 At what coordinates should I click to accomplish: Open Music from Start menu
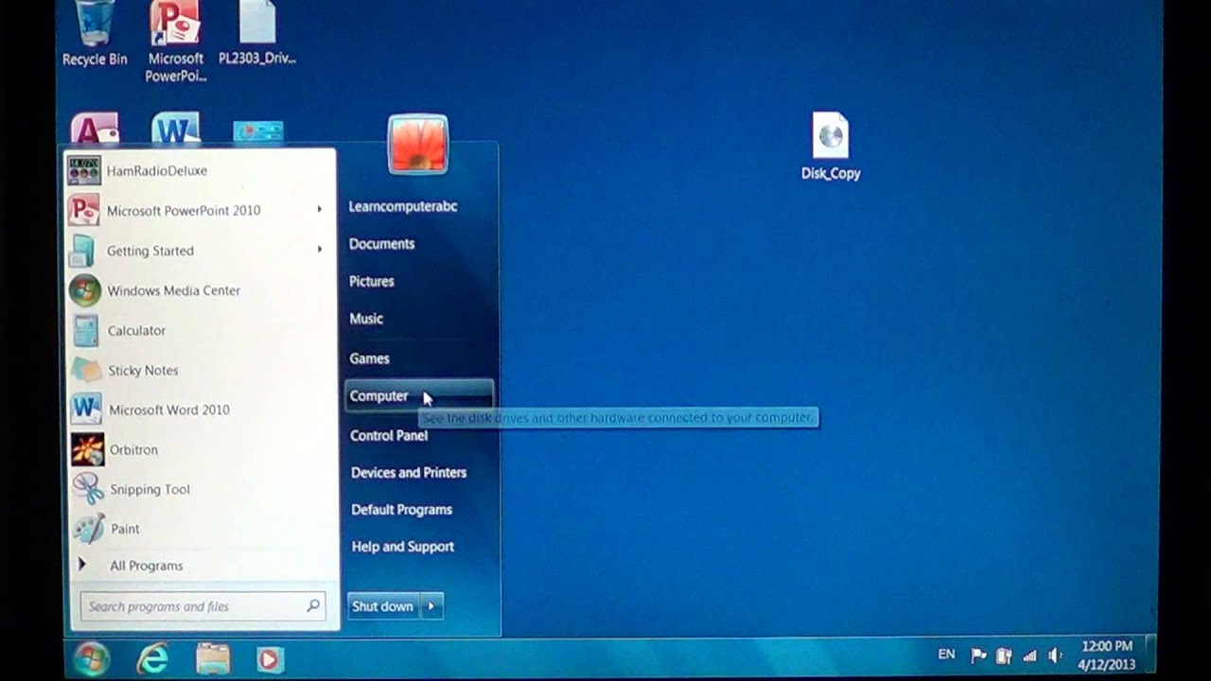click(x=366, y=320)
